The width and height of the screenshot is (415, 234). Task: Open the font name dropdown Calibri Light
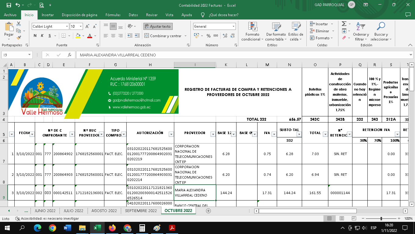point(67,27)
